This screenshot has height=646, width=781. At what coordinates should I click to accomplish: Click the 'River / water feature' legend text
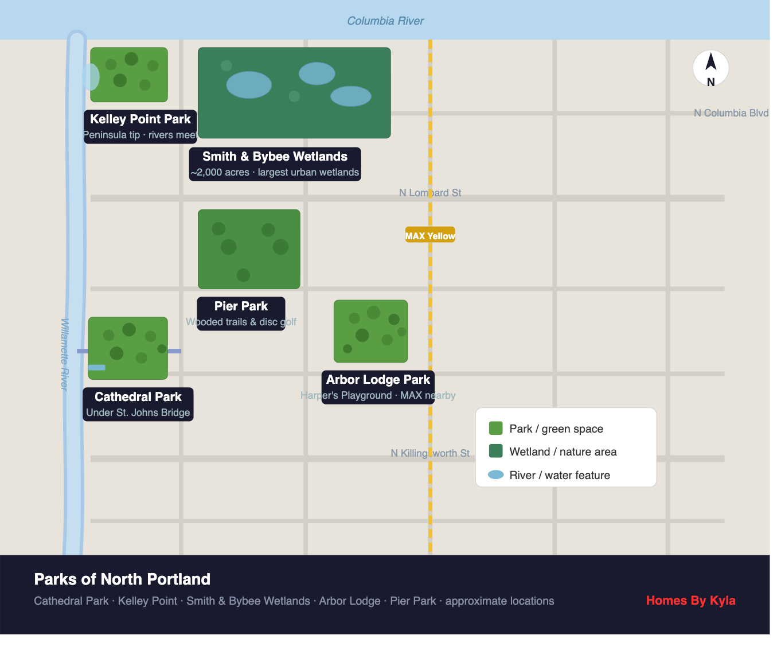point(560,475)
